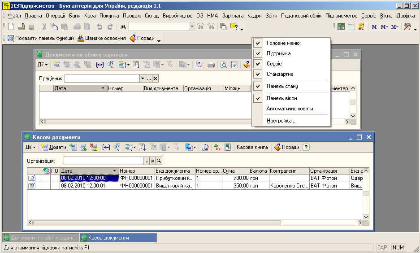The image size is (420, 253).
Task: Click refresh icon in salary documents window
Action: 199,65
